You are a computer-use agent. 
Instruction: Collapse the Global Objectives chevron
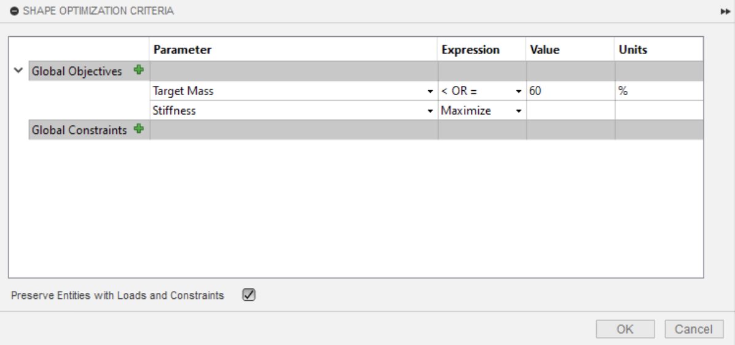coord(18,71)
